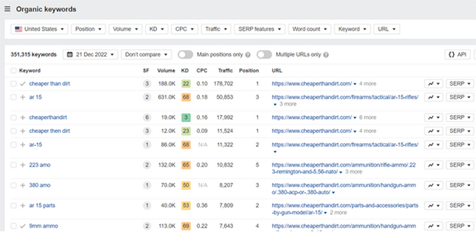Click the plus icon beside 380 amo

(23, 185)
